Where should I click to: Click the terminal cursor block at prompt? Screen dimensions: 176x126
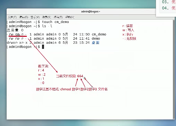(43, 47)
